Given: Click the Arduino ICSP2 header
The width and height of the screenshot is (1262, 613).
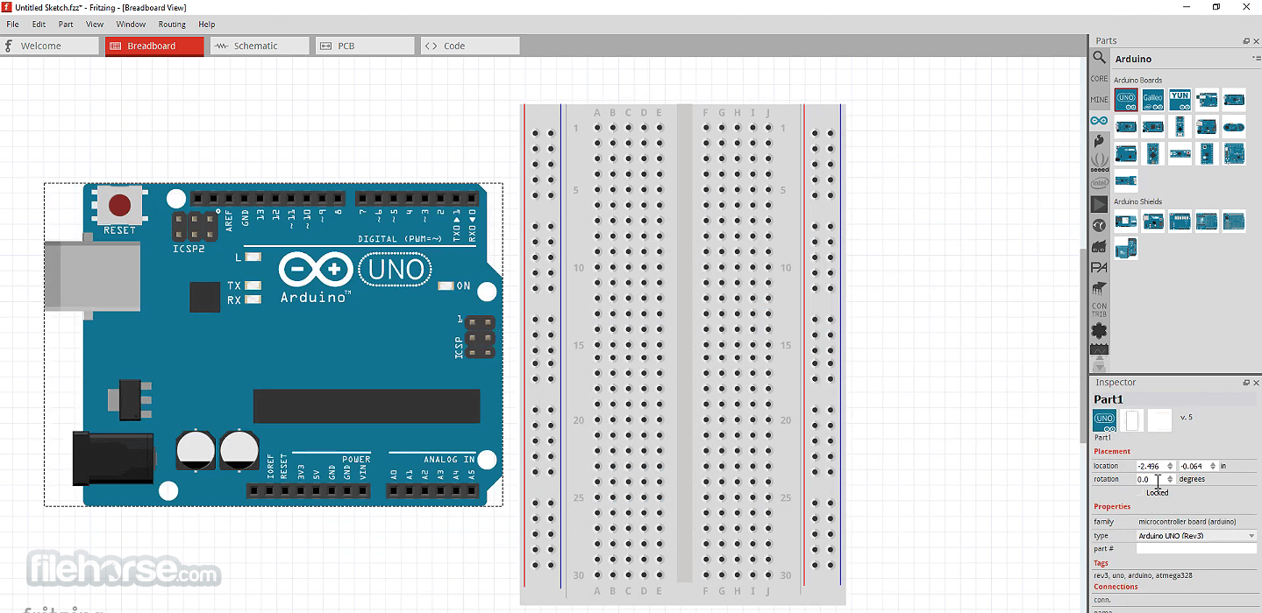Looking at the screenshot, I should tap(195, 227).
